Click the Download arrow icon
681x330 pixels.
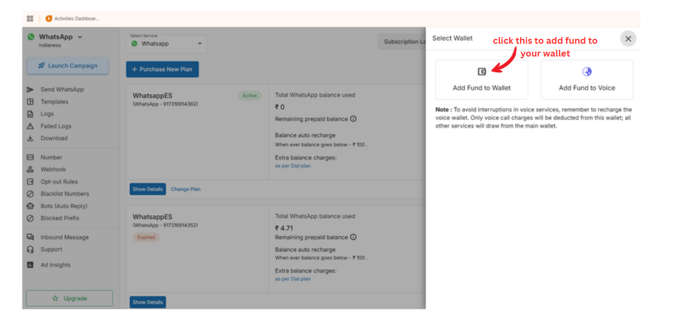point(30,138)
